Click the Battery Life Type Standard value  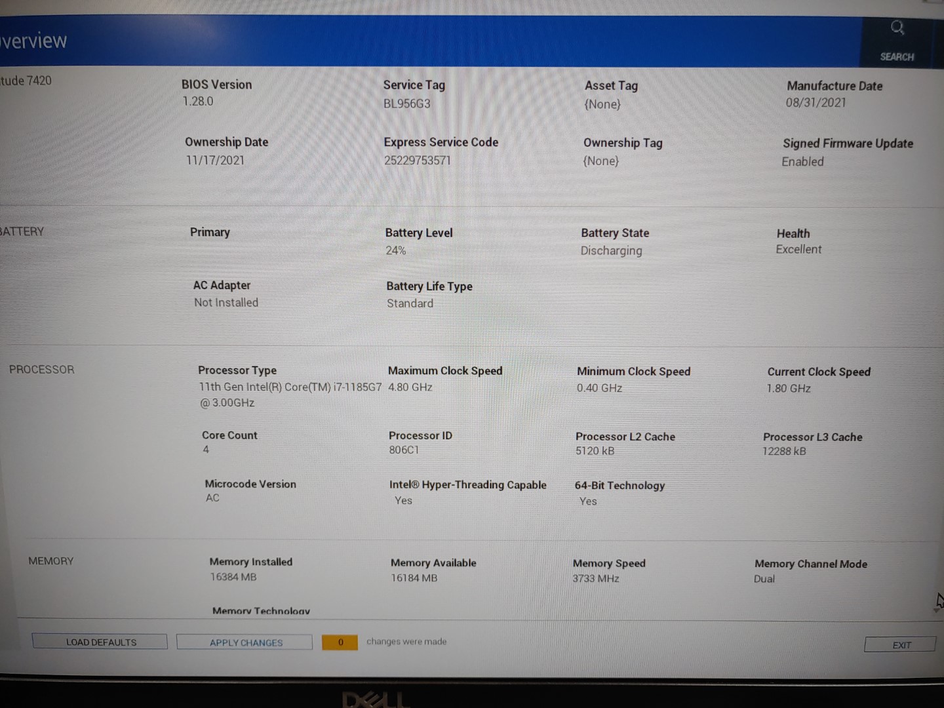[410, 304]
